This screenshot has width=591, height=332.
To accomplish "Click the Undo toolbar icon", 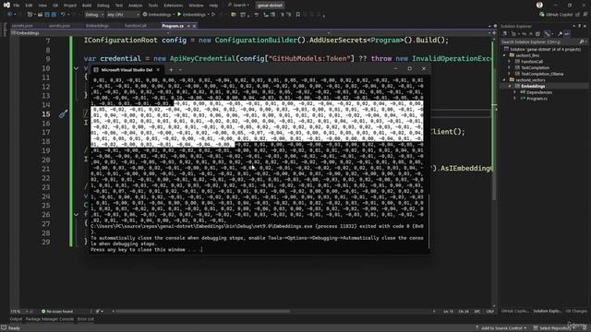I will tap(63, 15).
